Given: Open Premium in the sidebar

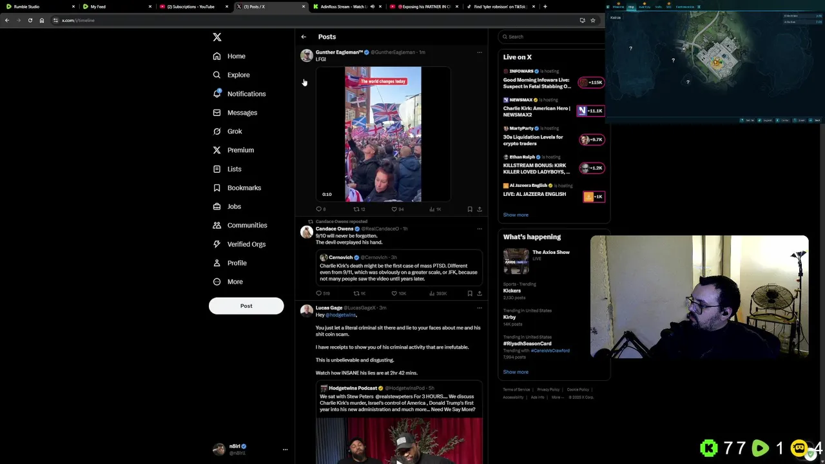Looking at the screenshot, I should click(233, 150).
